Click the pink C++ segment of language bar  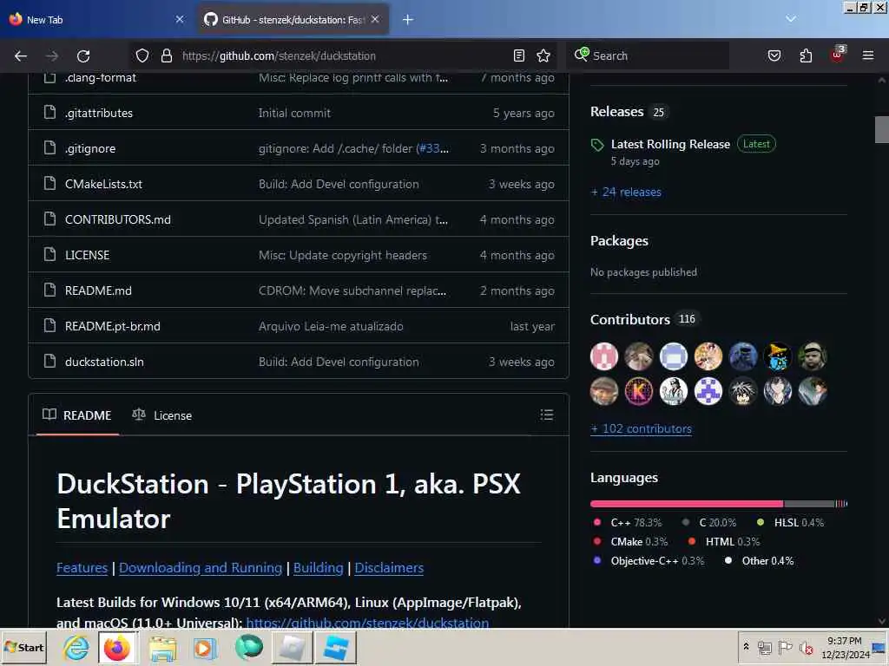coord(687,504)
